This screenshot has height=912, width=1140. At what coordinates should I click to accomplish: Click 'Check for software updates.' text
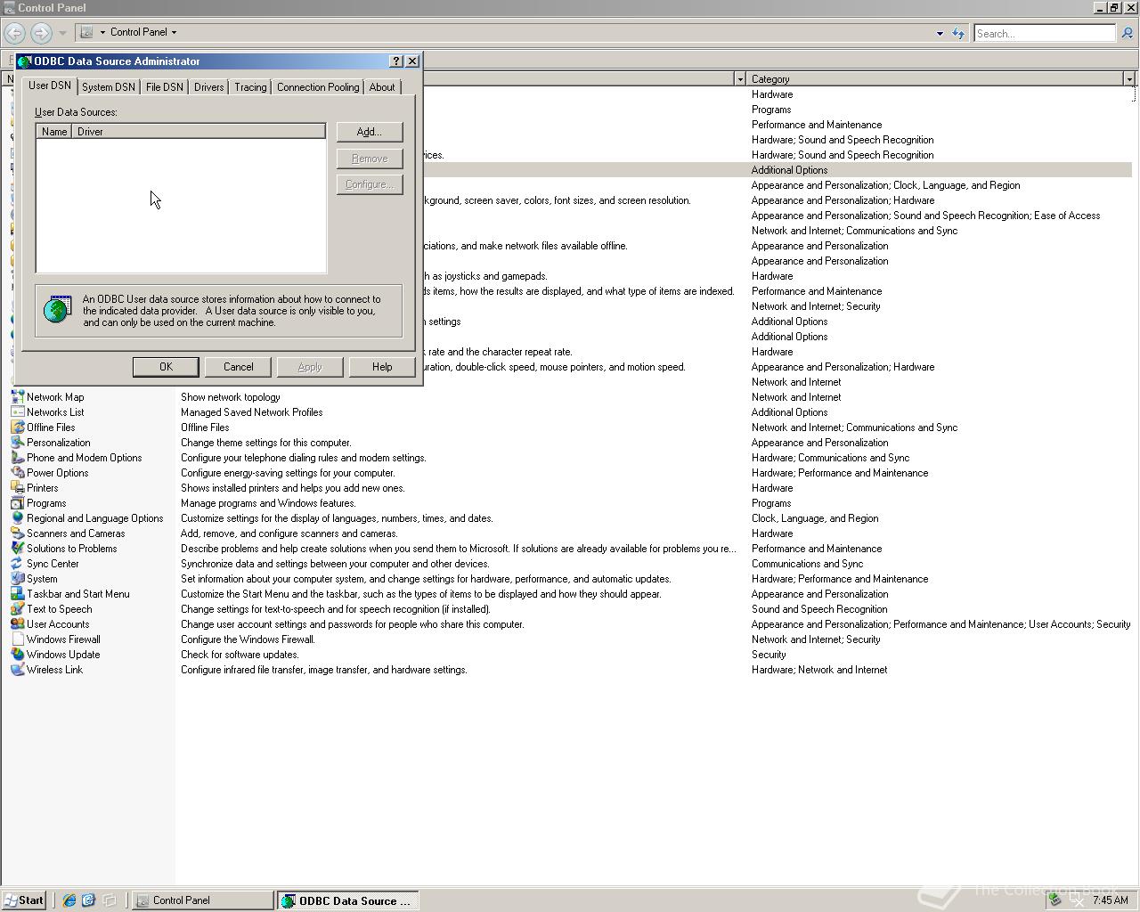(240, 655)
